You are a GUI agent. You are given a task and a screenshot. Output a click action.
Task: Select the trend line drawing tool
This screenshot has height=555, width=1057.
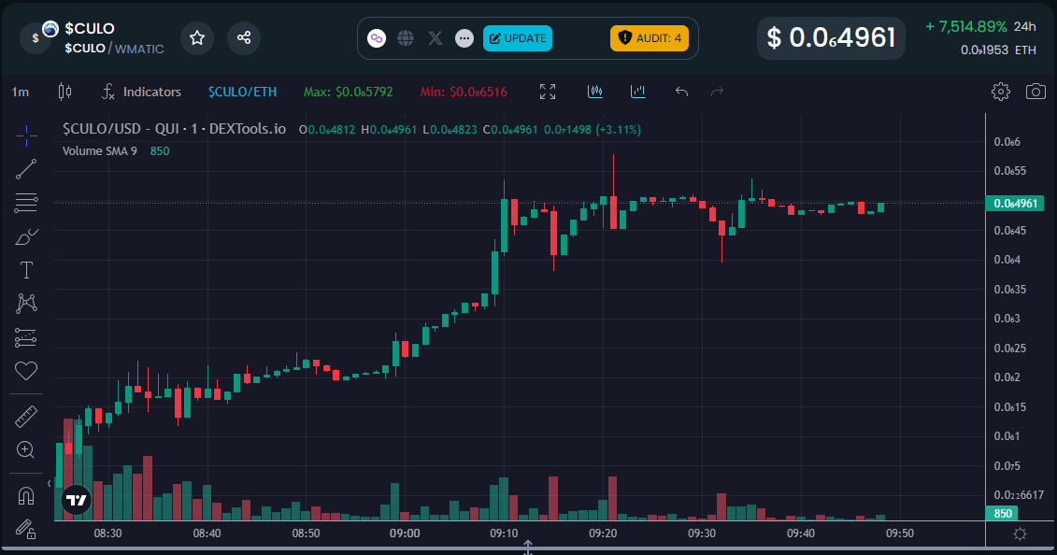(25, 170)
